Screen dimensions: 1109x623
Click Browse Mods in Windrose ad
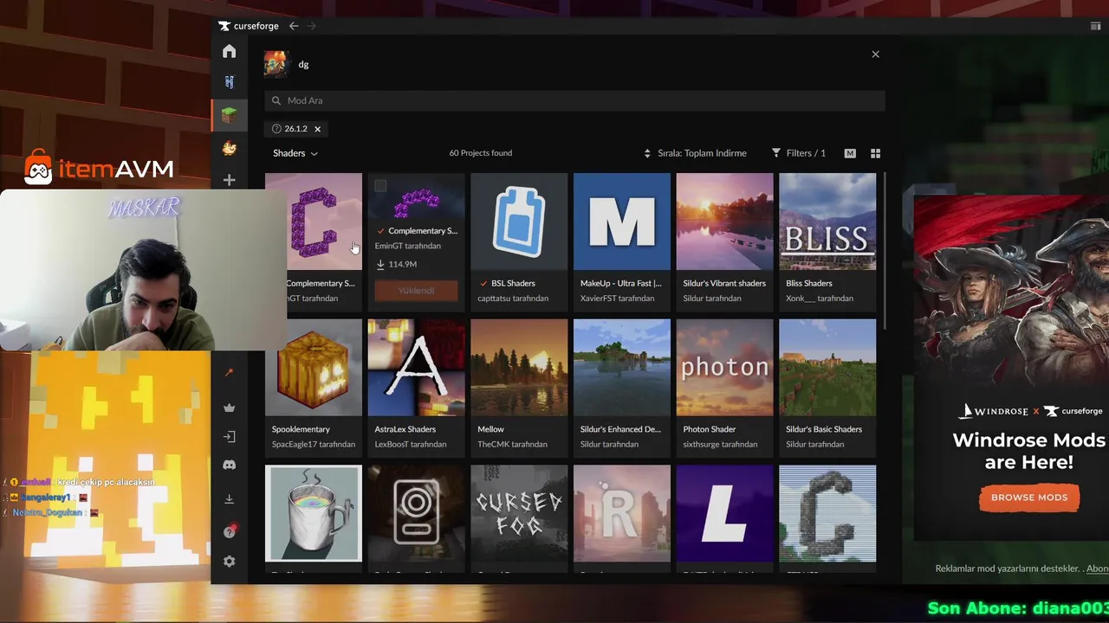(x=1029, y=498)
